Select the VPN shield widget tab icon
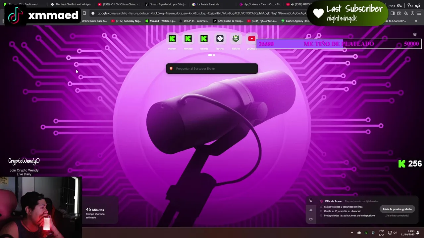Screen dimensions: 424x238 tap(311, 200)
